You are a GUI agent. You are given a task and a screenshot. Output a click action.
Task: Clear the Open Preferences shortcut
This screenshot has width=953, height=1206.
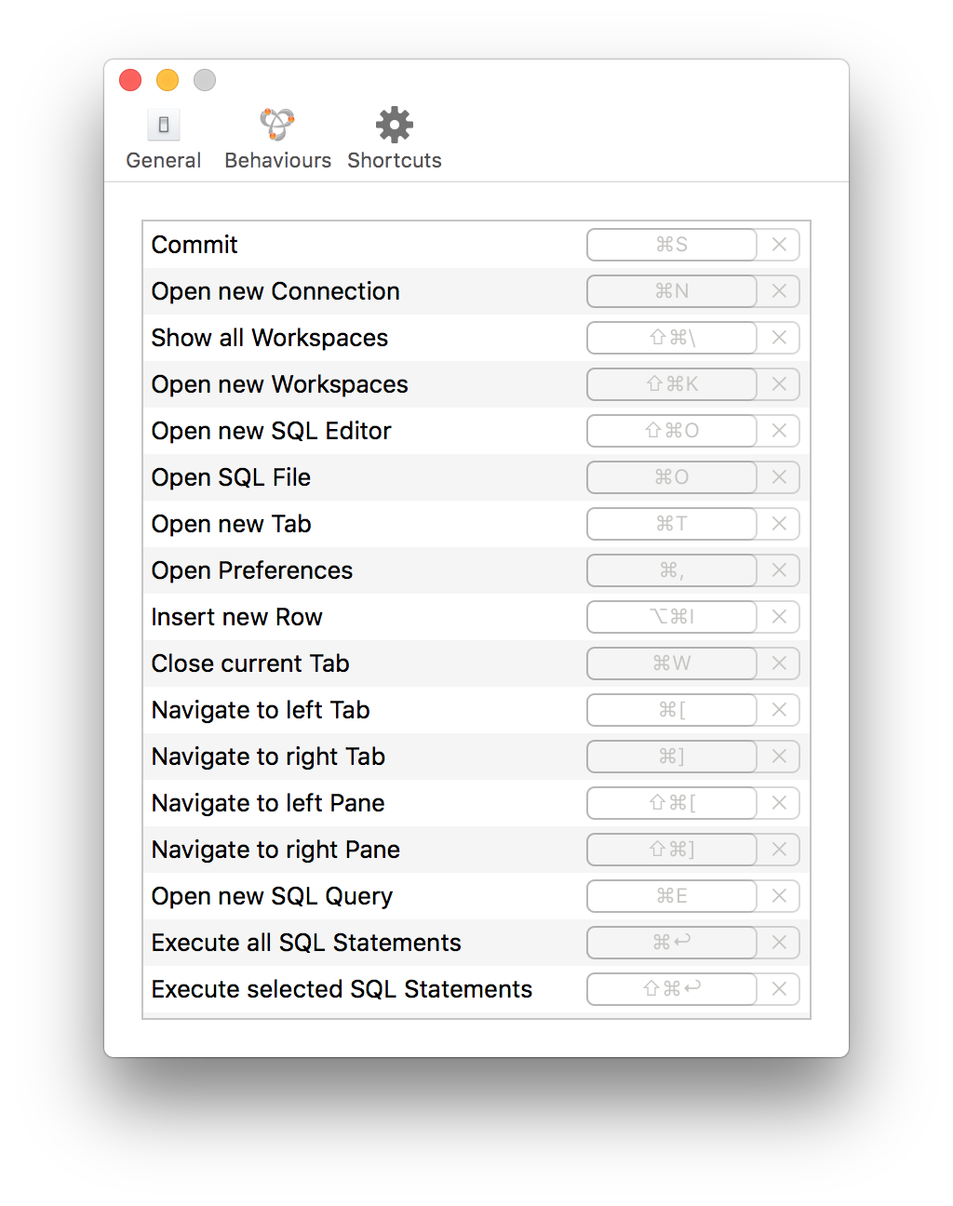coord(779,570)
